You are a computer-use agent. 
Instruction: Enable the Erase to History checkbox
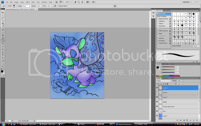coord(58,6)
